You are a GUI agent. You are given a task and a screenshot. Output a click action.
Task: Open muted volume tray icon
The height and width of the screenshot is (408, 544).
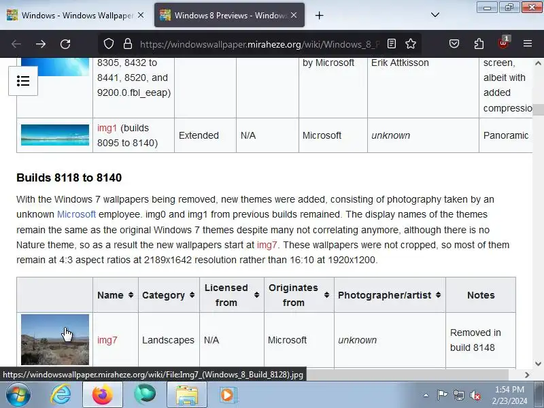point(475,395)
